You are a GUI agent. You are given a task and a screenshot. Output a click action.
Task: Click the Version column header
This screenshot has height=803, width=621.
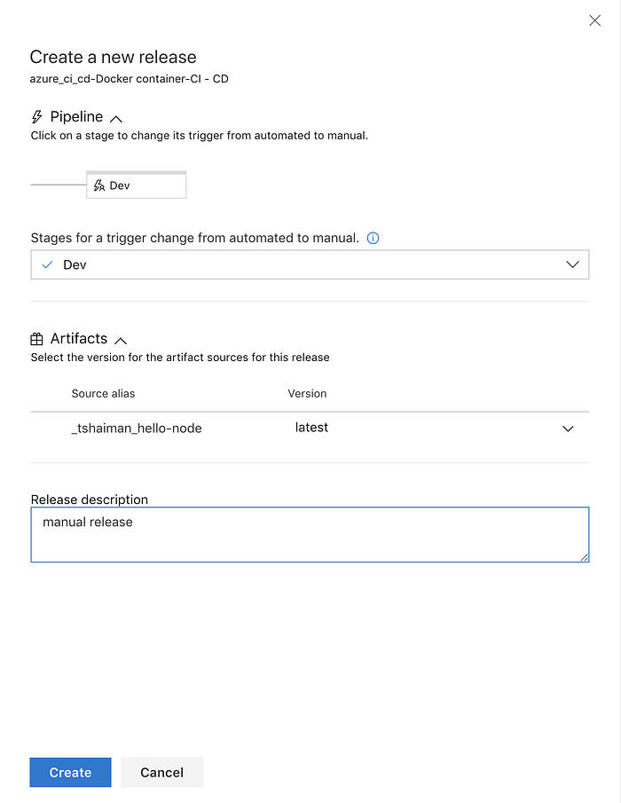pyautogui.click(x=307, y=393)
